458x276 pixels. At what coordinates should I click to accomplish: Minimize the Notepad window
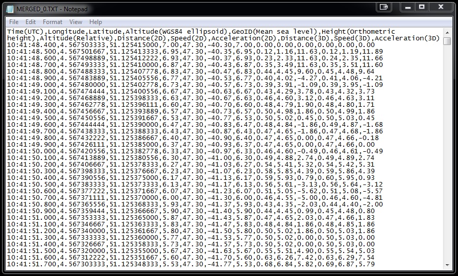pyautogui.click(x=408, y=7)
